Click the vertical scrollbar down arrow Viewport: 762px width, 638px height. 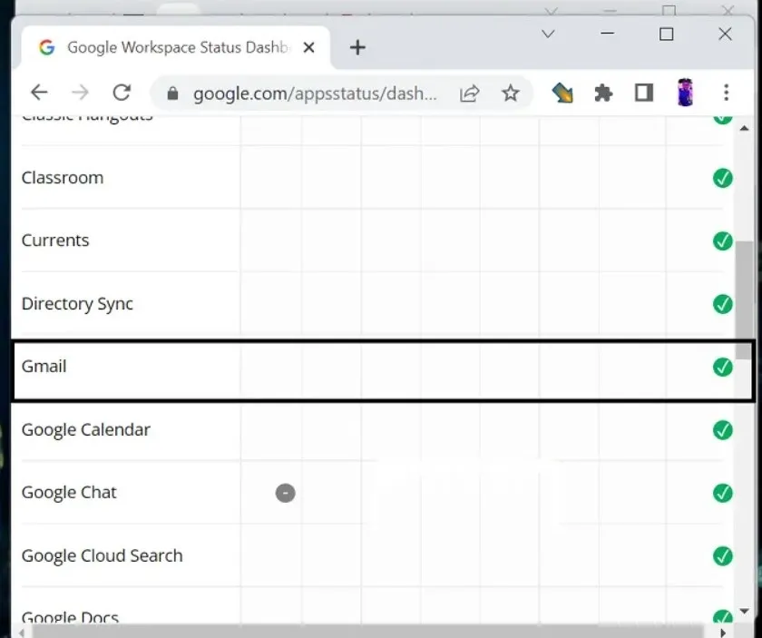pyautogui.click(x=744, y=612)
